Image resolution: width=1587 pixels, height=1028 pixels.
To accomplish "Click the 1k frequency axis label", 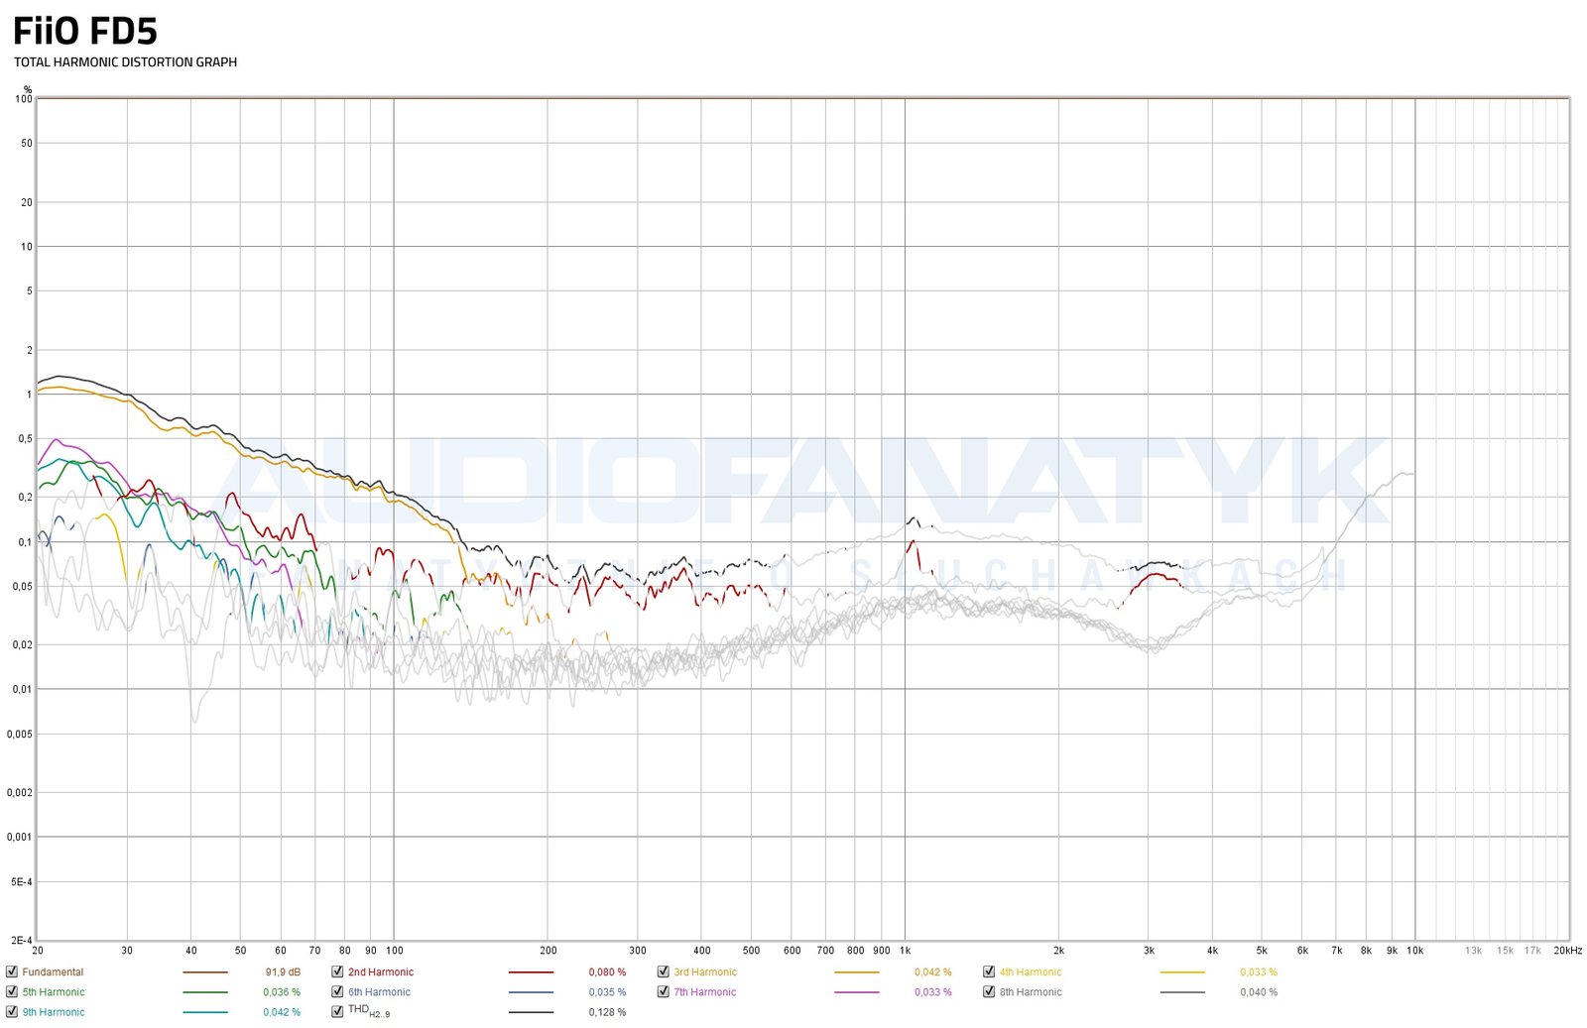I will pos(905,951).
